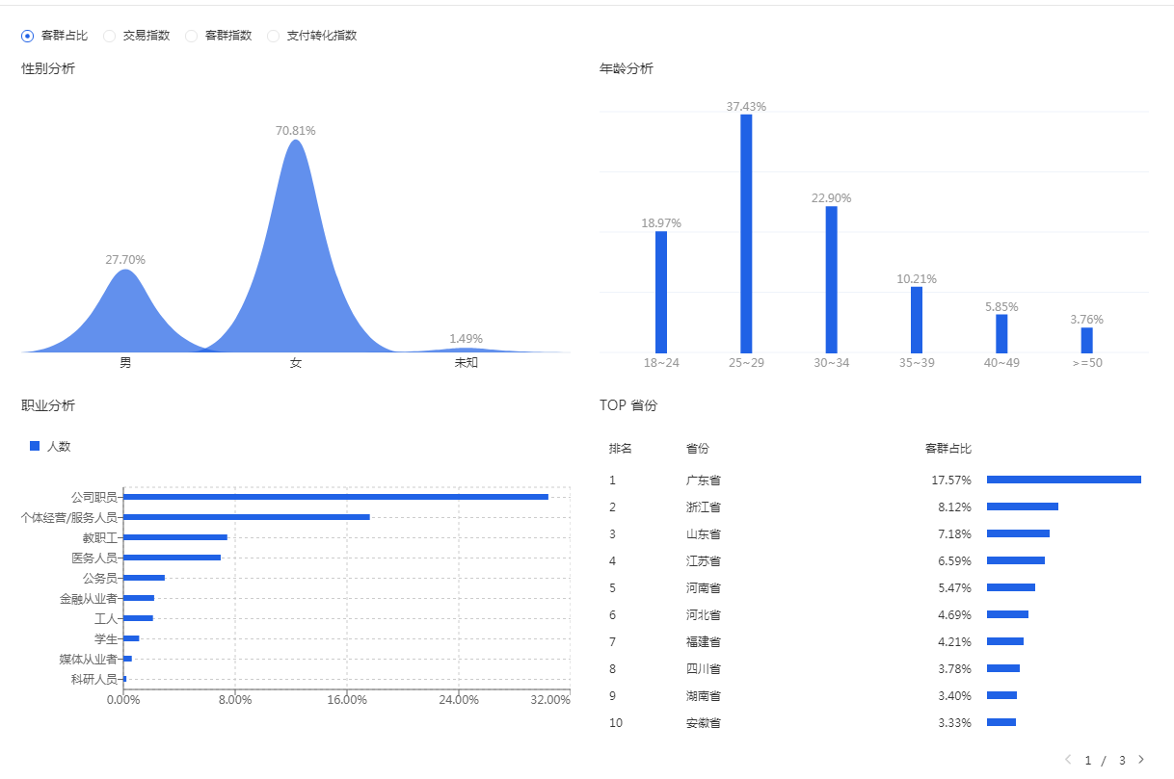This screenshot has width=1174, height=779.
Task: Go to next page of province list
Action: click(1141, 760)
